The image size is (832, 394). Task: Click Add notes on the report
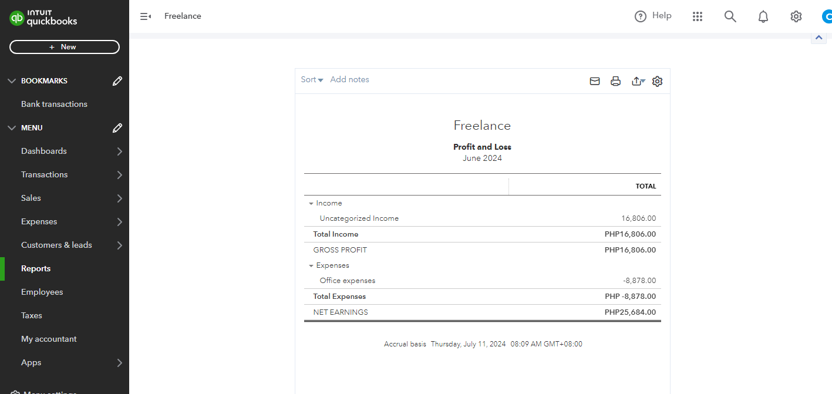349,80
